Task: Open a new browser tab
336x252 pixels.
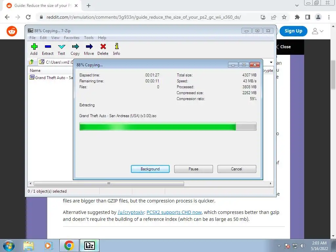Action: click(89, 6)
